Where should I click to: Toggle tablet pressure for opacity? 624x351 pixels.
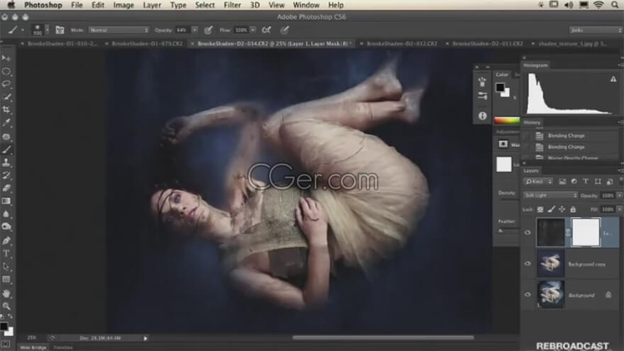(208, 30)
